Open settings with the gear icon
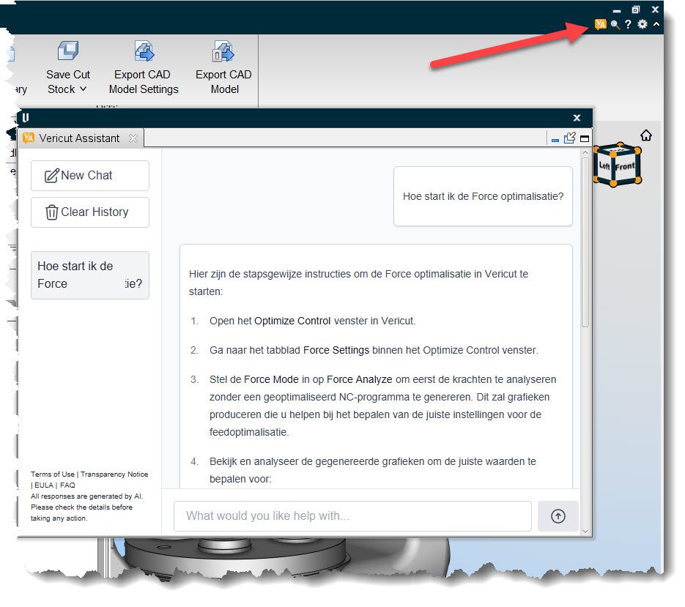The image size is (685, 607). click(643, 25)
